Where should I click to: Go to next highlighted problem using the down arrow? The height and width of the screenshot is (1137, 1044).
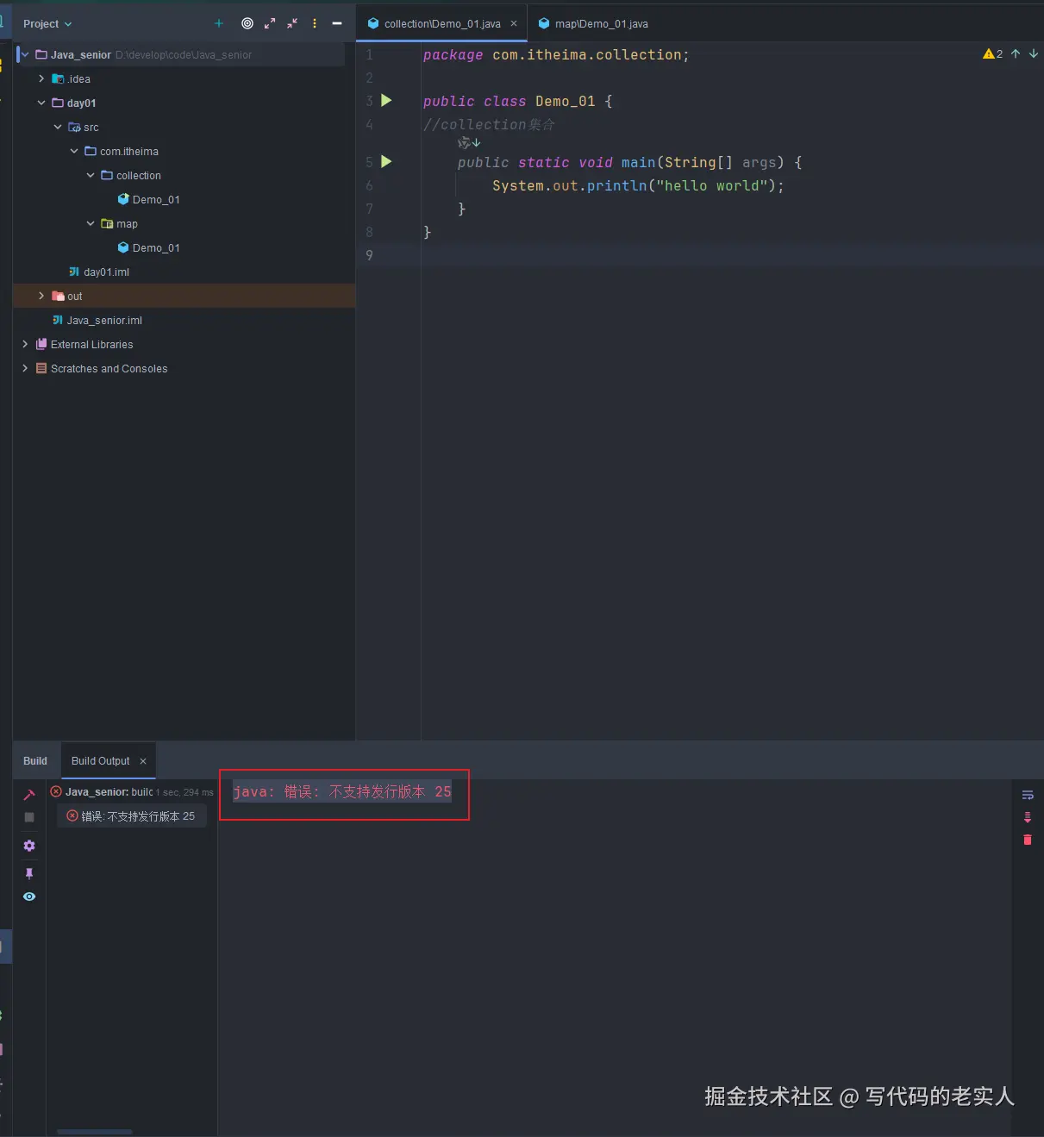click(1033, 53)
